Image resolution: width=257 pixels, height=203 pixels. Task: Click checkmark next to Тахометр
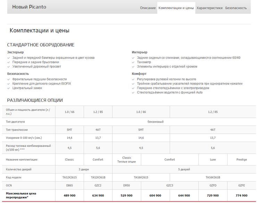click(x=133, y=62)
